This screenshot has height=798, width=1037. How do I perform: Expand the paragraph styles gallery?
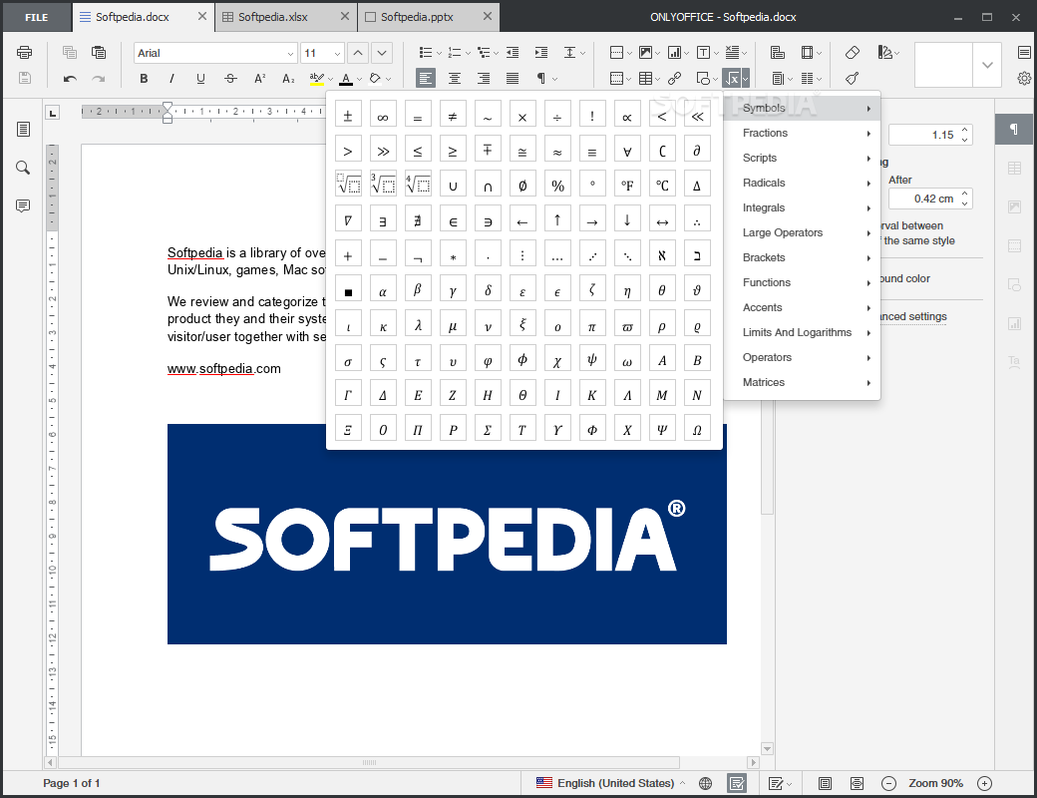point(987,65)
